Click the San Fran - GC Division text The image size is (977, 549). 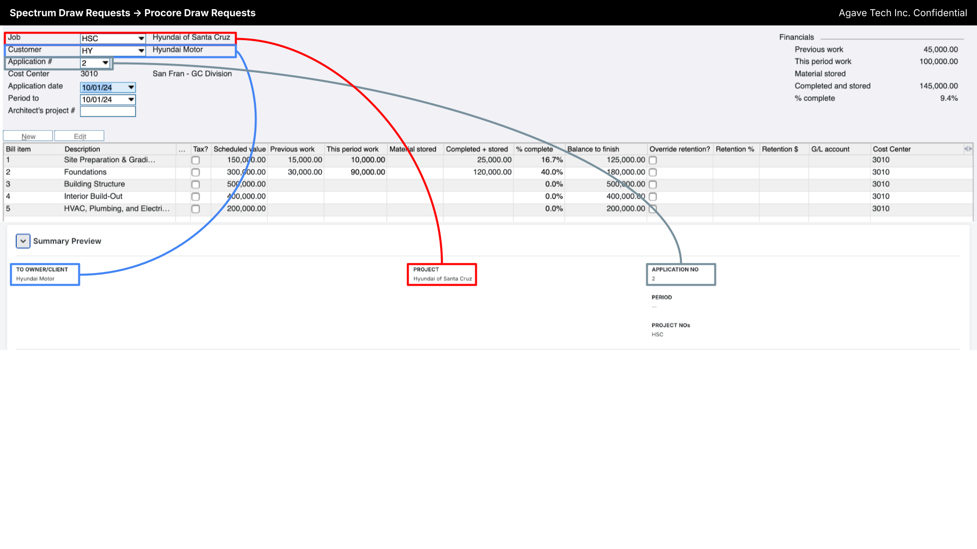[192, 74]
